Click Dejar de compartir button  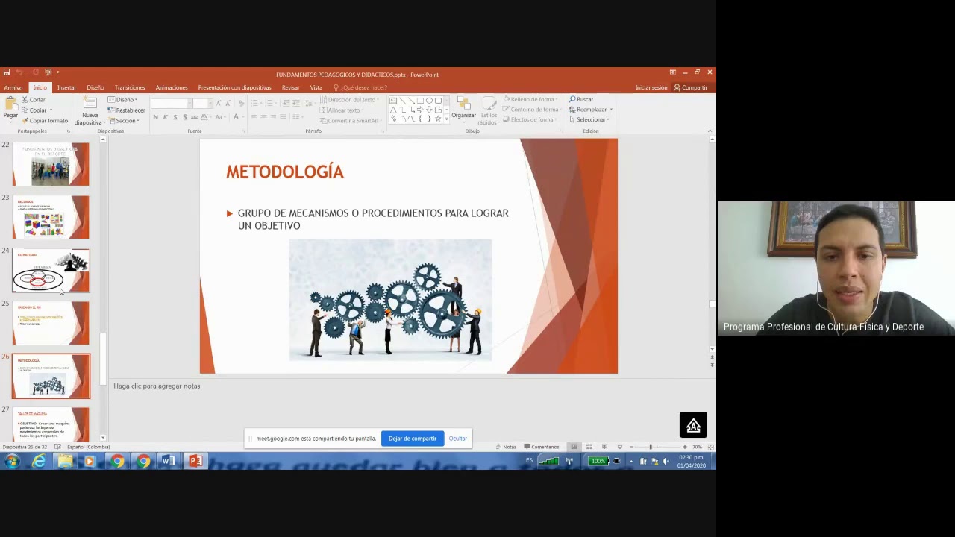[x=412, y=439]
